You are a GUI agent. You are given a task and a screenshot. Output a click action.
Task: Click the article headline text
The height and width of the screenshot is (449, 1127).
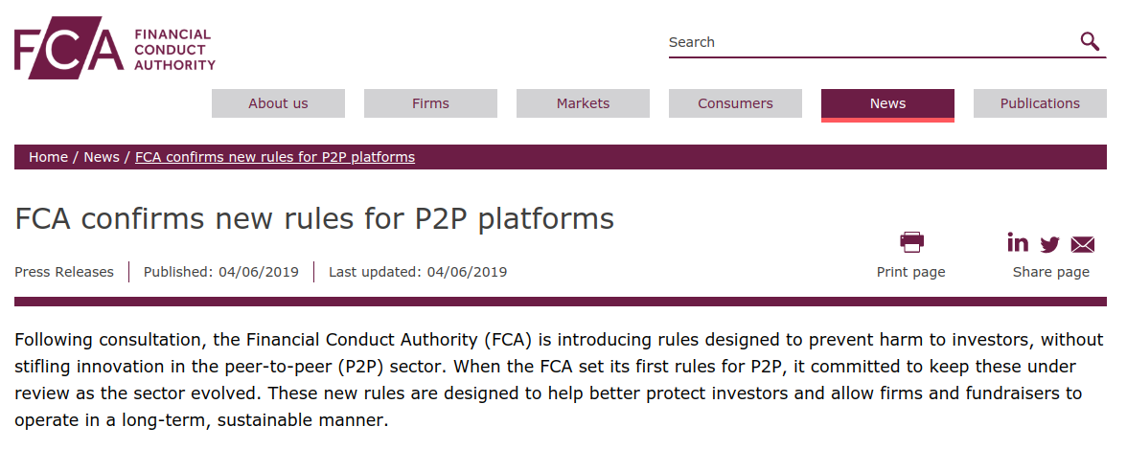coord(314,219)
